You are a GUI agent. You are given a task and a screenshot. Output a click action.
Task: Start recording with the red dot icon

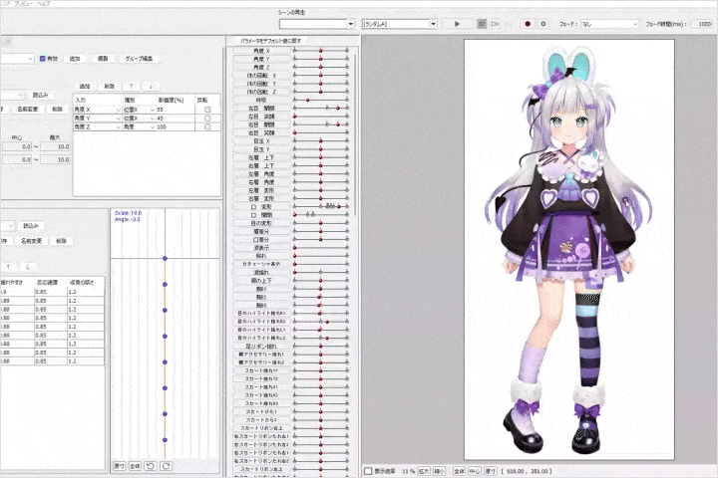[528, 24]
